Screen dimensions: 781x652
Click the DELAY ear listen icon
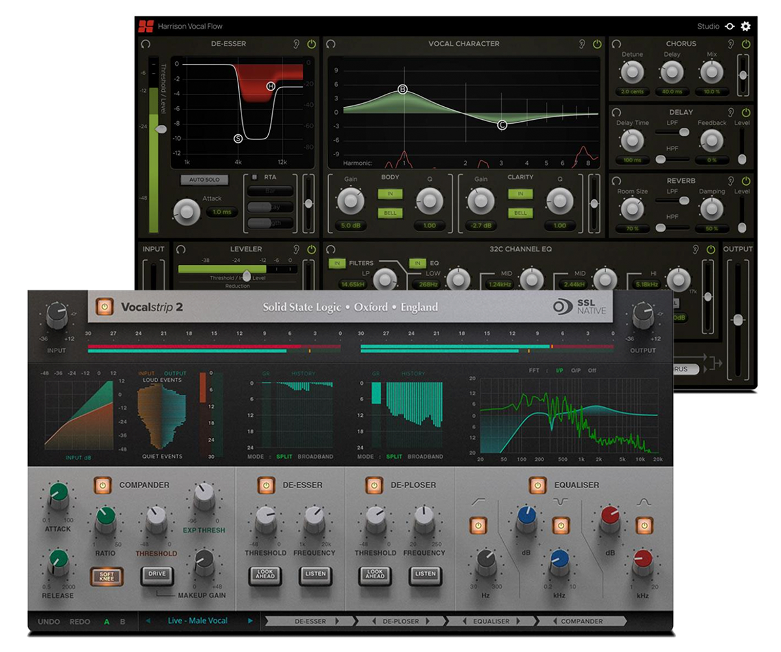point(731,112)
